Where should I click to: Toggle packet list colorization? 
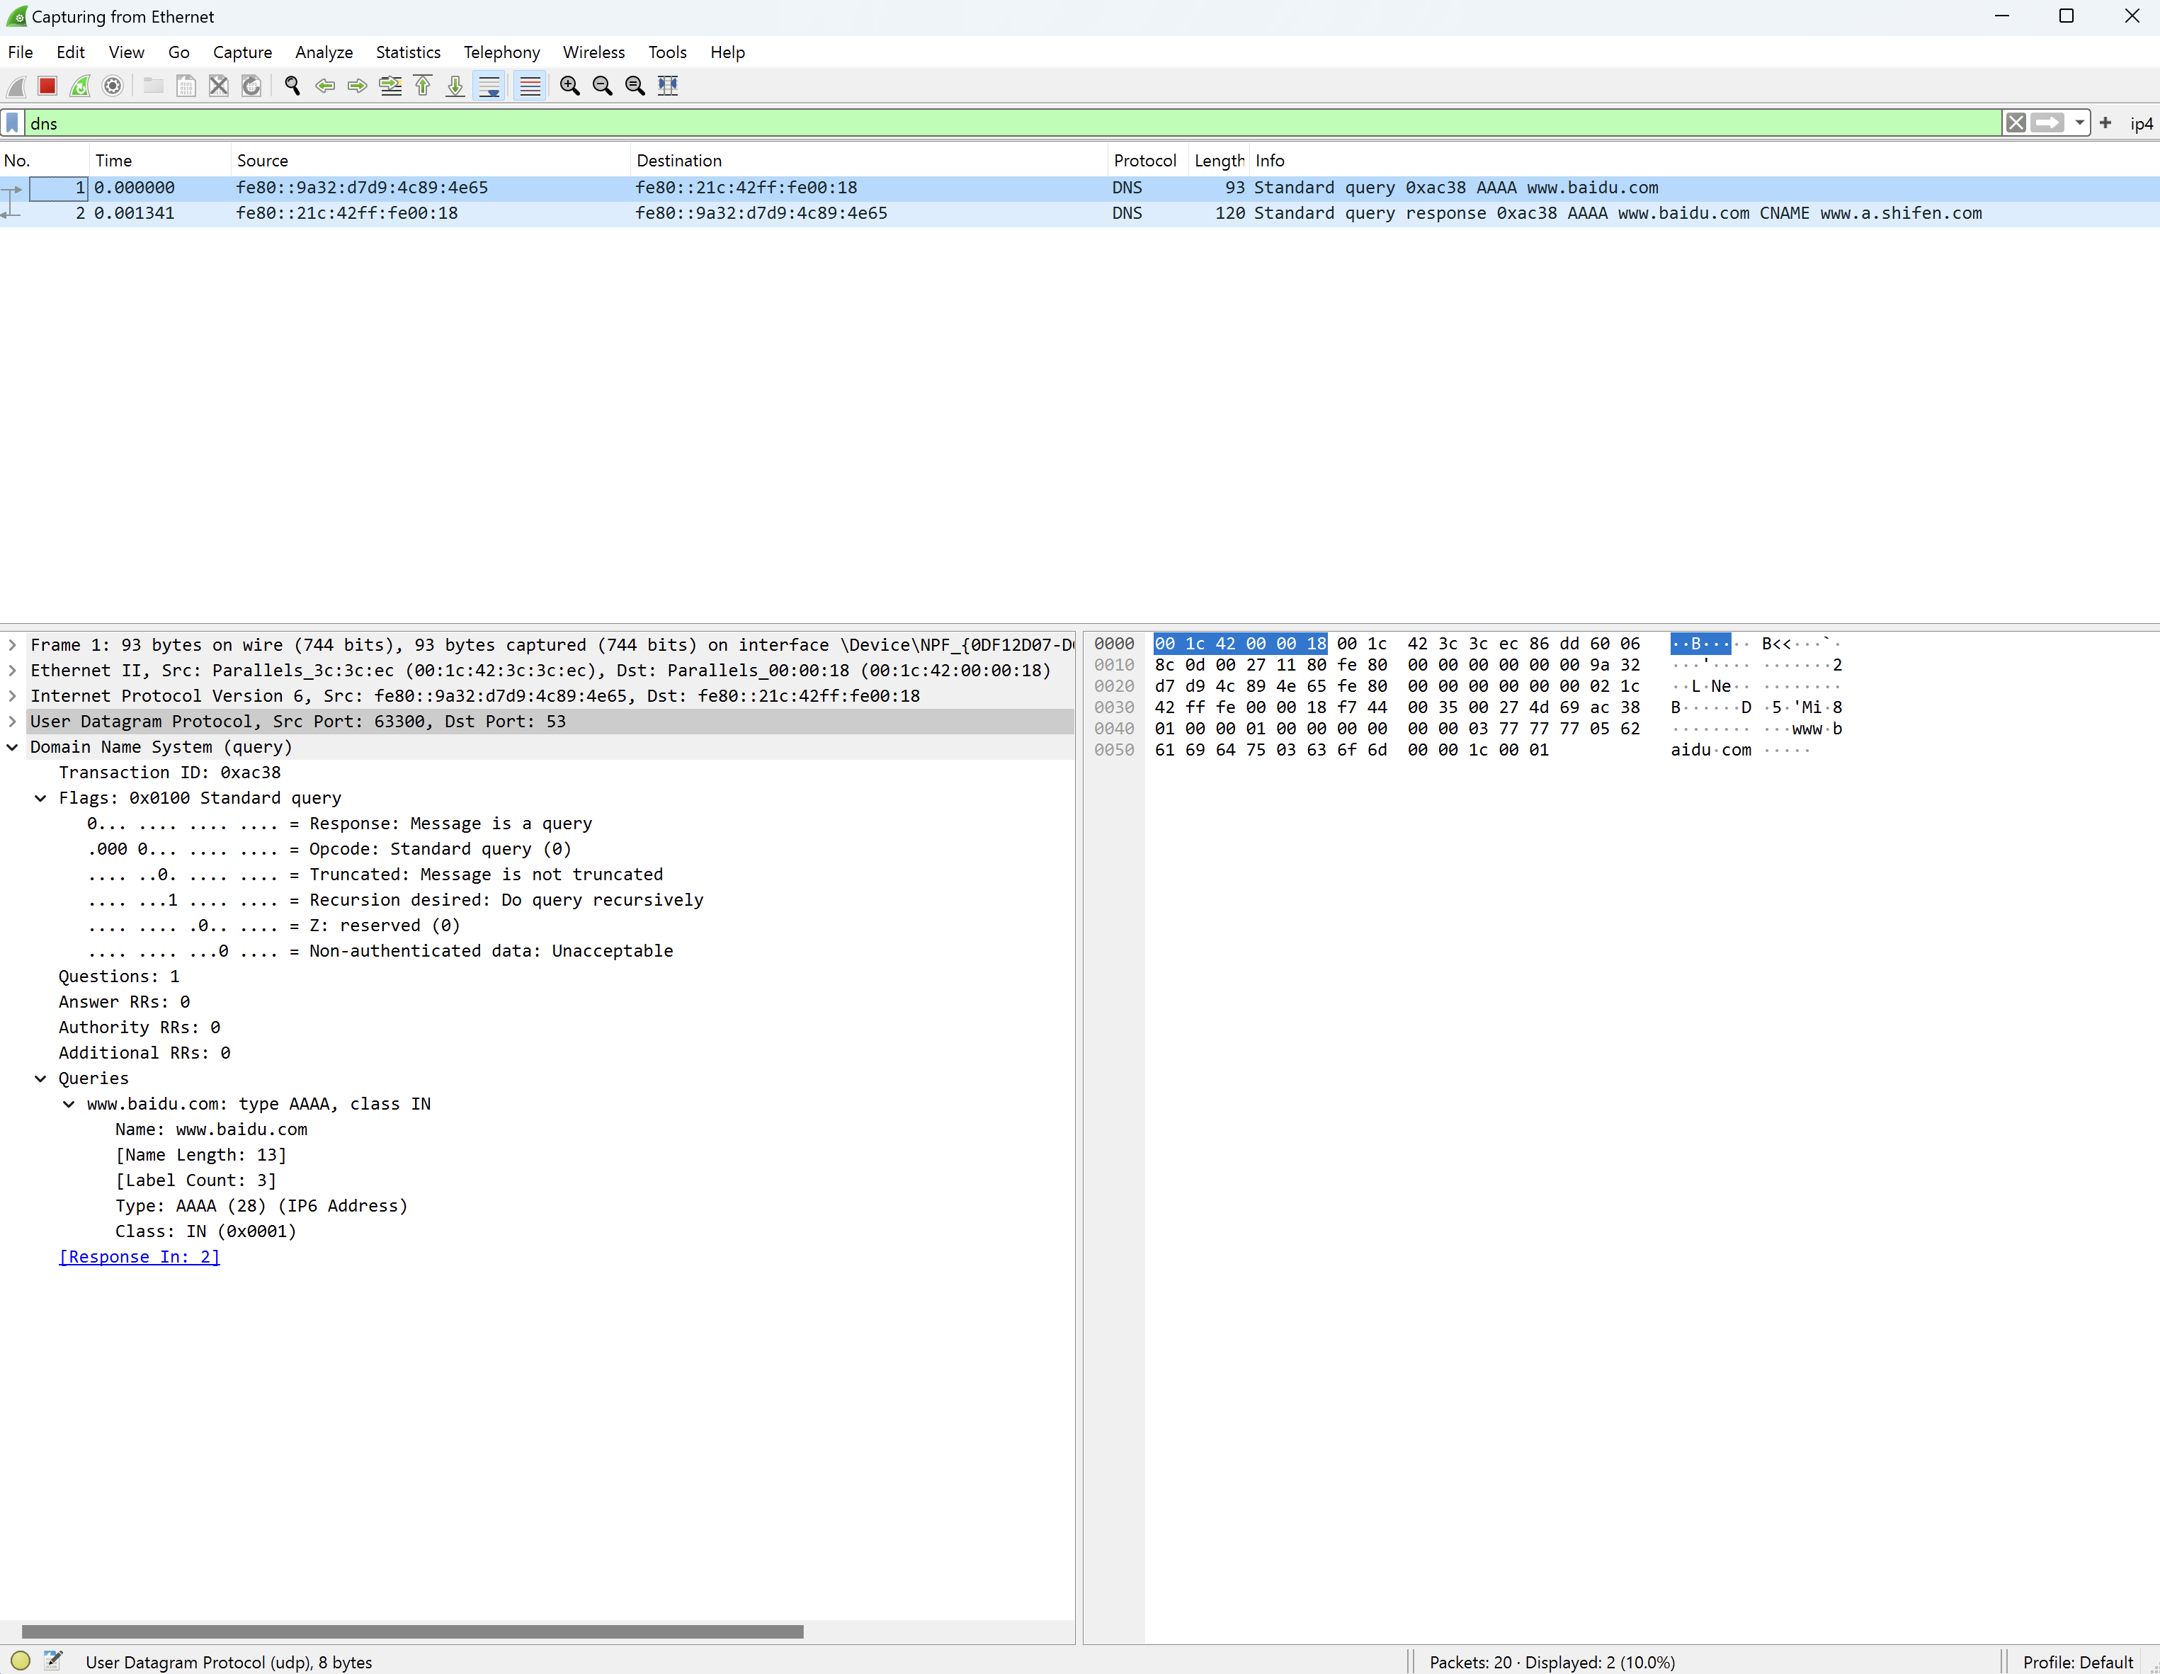[530, 86]
